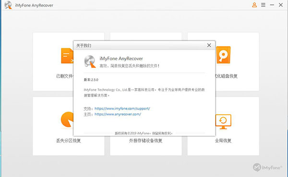
Task: Open the imyfone.com/support link
Action: 122,109
